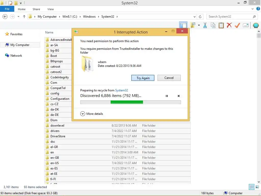
Task: Select the en-US folder
Action: (x=117, y=163)
